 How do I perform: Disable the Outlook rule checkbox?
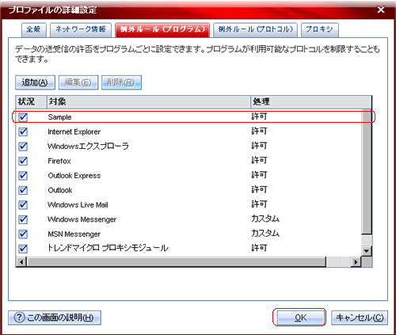(23, 190)
